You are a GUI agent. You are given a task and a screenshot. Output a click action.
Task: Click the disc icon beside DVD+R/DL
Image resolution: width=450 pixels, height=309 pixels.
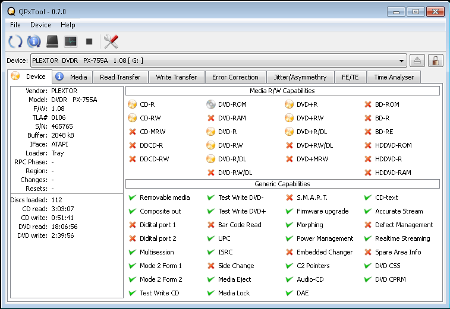click(x=289, y=132)
